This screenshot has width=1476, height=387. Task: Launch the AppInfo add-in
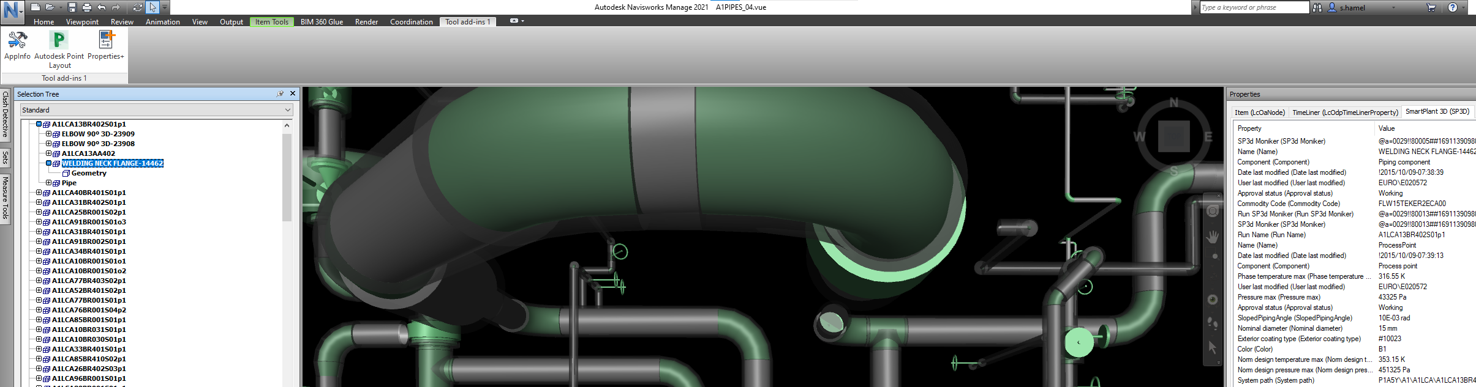pos(17,45)
